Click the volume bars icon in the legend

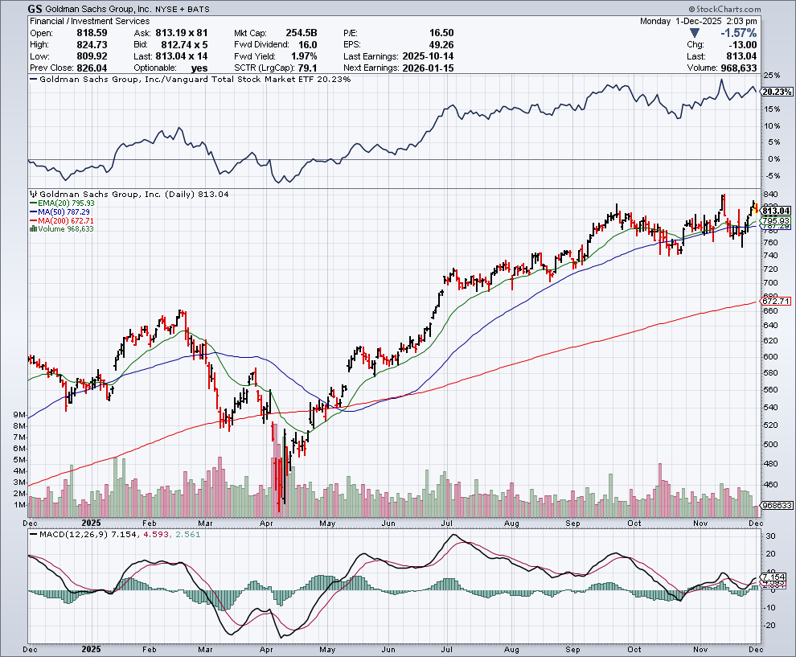point(32,229)
